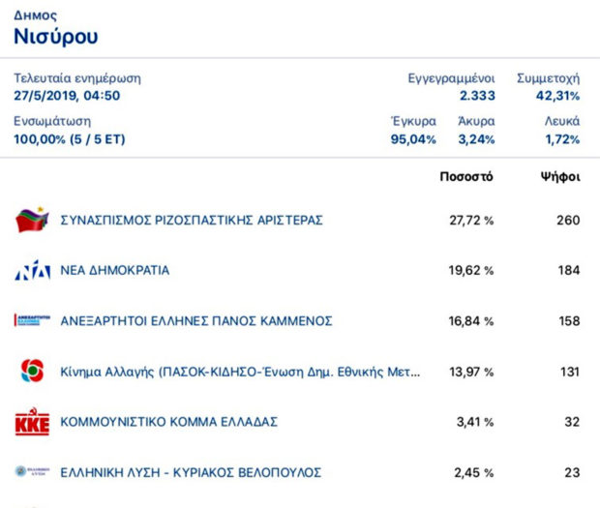The image size is (600, 508).
Task: Click the 158 votes value
Action: pos(569,321)
